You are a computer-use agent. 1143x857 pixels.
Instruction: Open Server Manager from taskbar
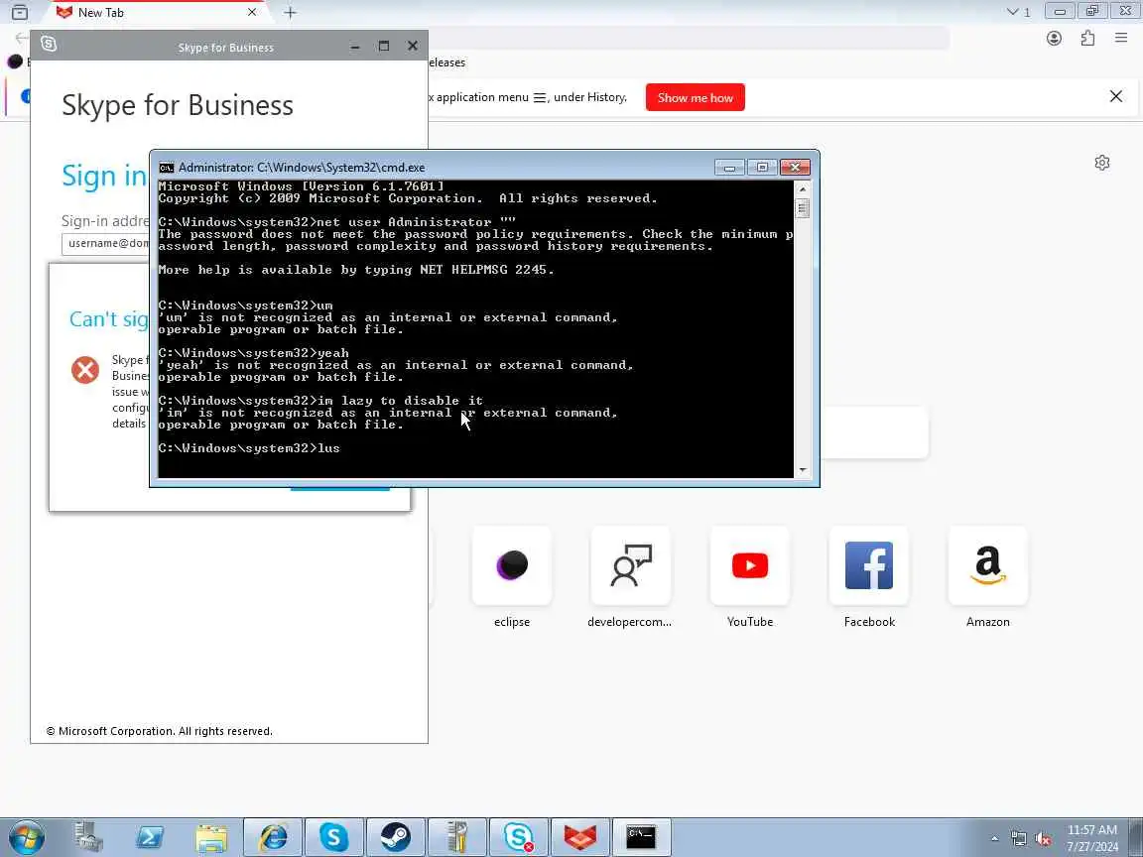pyautogui.click(x=89, y=836)
